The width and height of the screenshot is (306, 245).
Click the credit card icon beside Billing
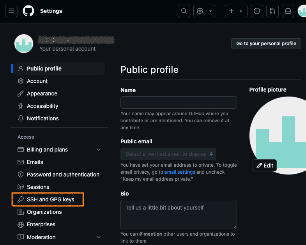point(21,150)
